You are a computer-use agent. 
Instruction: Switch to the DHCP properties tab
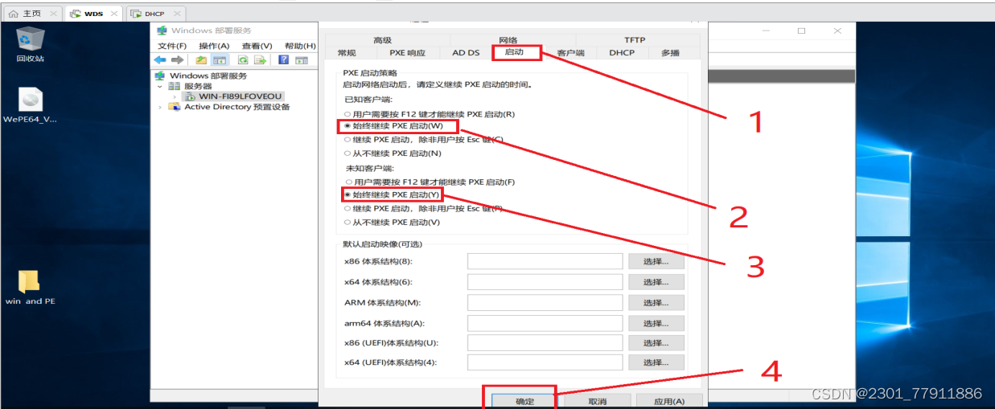point(622,53)
